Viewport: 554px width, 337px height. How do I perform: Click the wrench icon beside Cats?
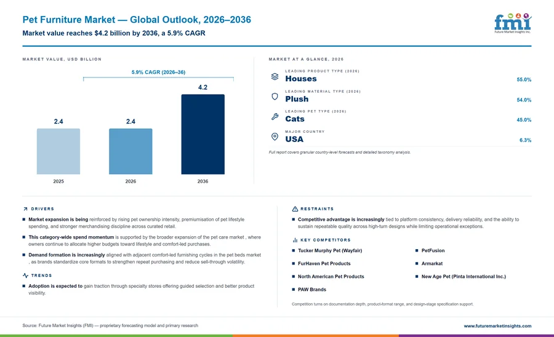click(275, 117)
